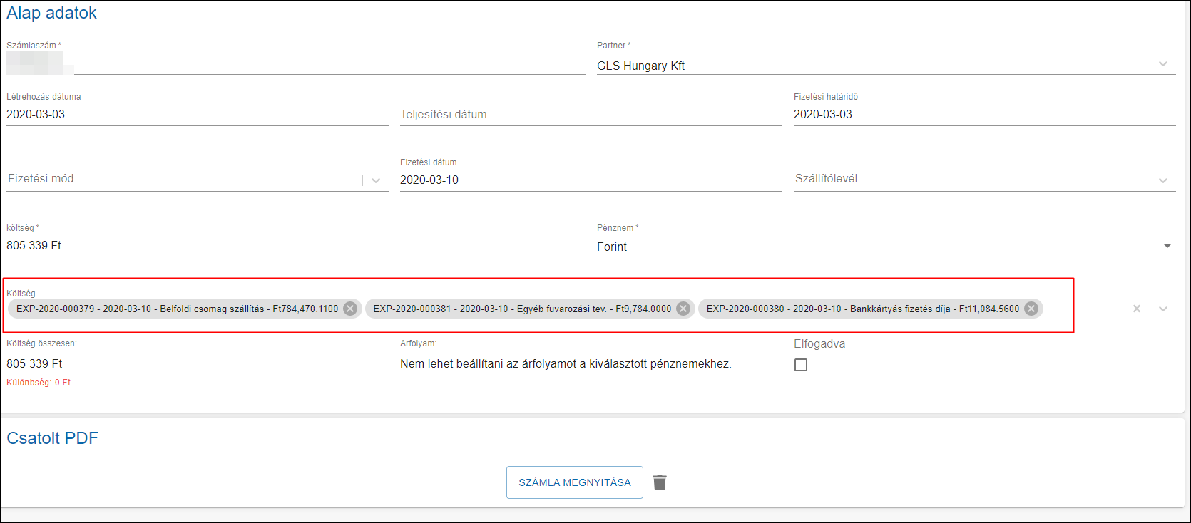Expand the Költség multi-select dropdown arrow
The image size is (1191, 523).
(1163, 309)
